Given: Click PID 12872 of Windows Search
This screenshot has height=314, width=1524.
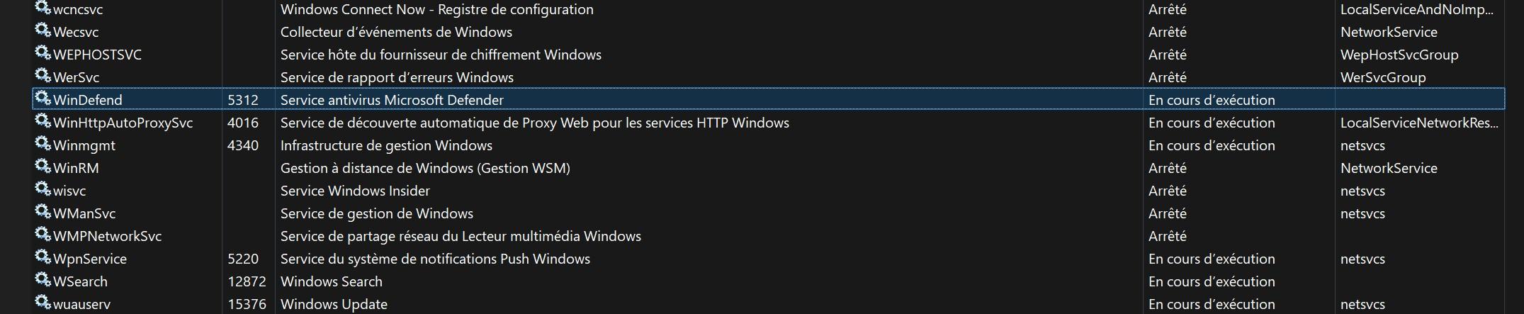Looking at the screenshot, I should tap(247, 281).
